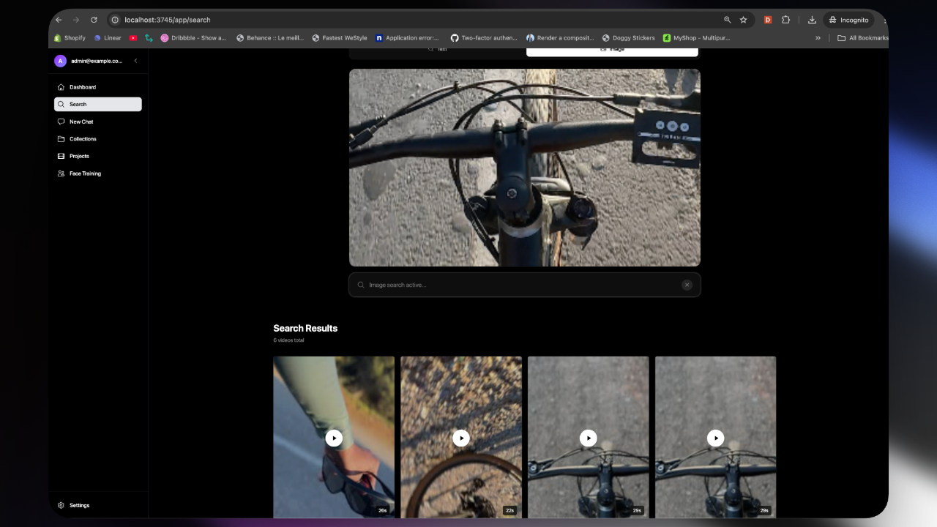Open Face Training in the sidebar
Viewport: 937px width, 527px height.
pos(97,173)
